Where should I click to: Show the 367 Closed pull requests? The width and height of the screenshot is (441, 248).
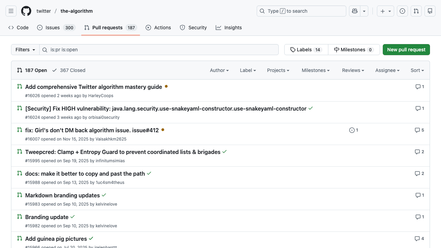[x=69, y=70]
